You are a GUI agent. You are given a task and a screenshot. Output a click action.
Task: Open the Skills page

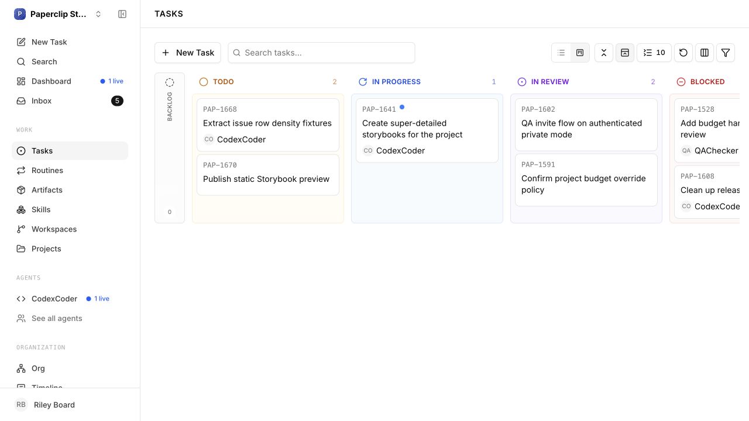70,209
